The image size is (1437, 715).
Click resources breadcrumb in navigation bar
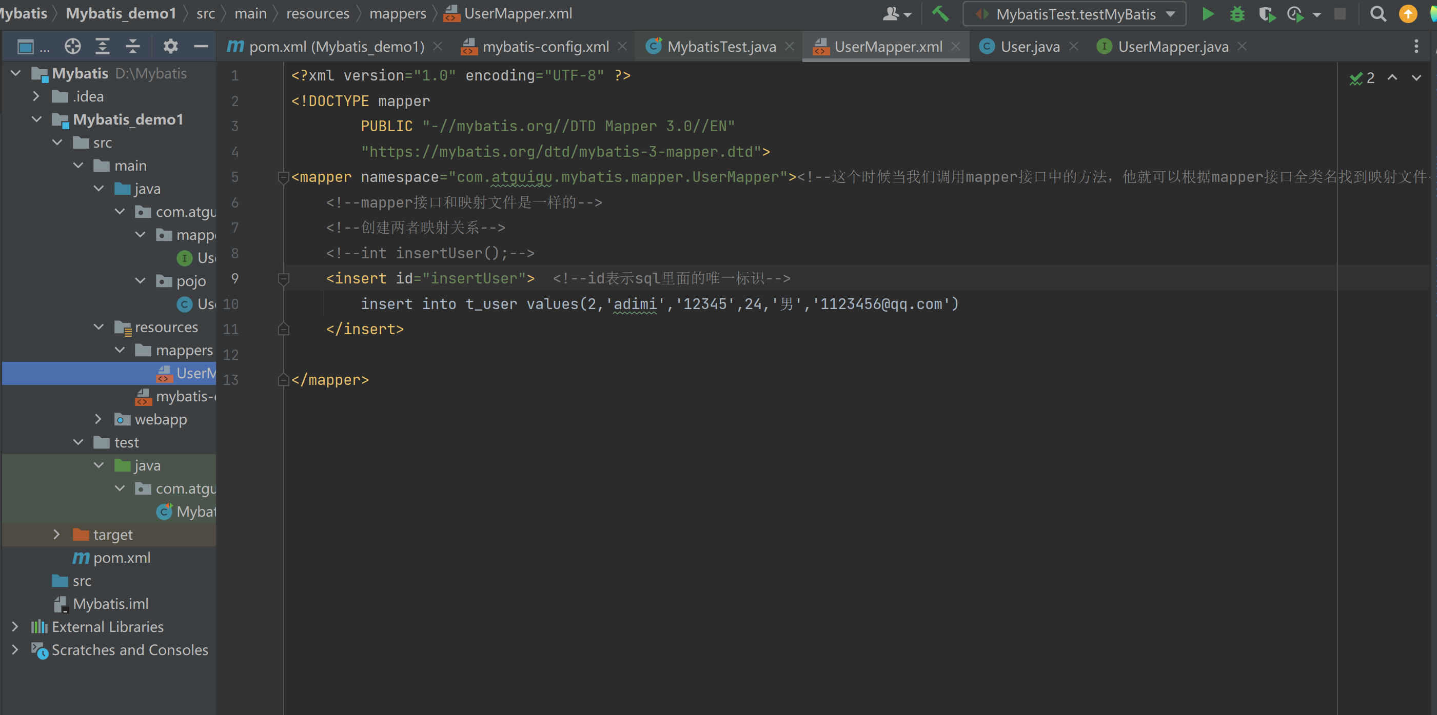318,13
